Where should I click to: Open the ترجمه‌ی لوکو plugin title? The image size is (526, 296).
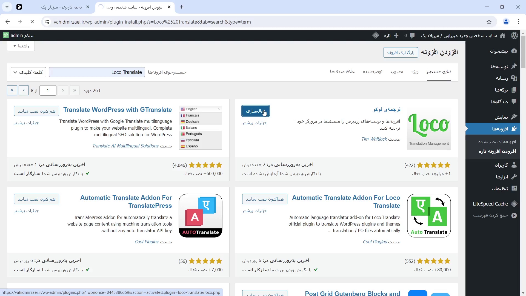(x=387, y=110)
